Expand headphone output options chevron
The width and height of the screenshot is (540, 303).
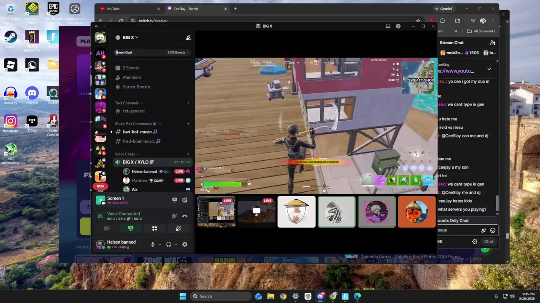[175, 245]
